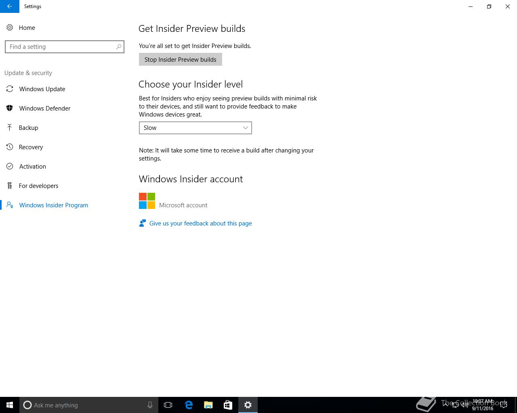Minimize the Settings window

(471, 6)
